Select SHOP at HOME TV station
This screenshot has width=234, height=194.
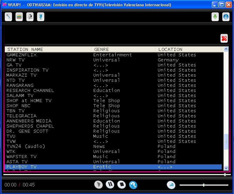click(x=113, y=101)
